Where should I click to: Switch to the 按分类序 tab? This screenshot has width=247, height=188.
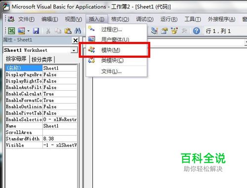click(x=42, y=59)
